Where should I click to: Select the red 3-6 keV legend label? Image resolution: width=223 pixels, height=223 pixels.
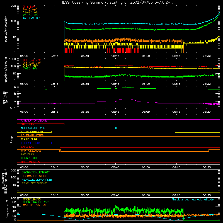coord(29,7)
